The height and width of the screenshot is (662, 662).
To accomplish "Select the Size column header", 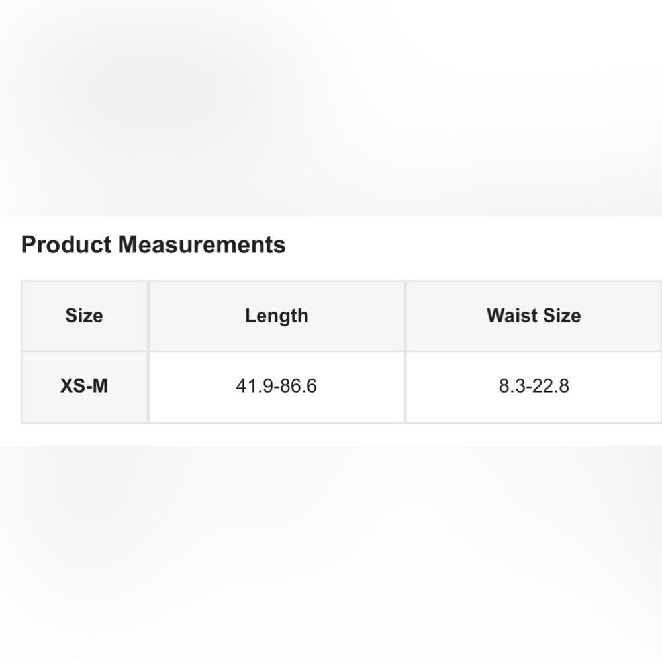I will coord(84,316).
